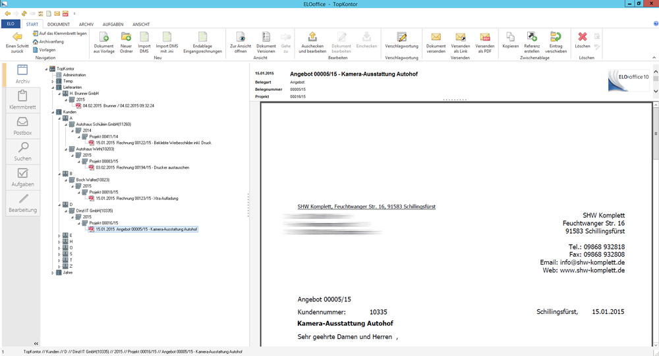Viewport: 659px width, 356px height.
Task: Collapse Dinzl IT GmbH(10335) node
Action: (x=66, y=211)
